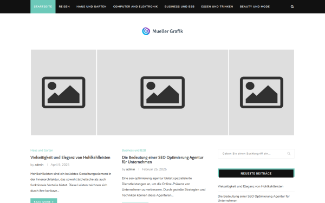Open the Reisen menu item
Image resolution: width=325 pixels, height=203 pixels.
64,6
